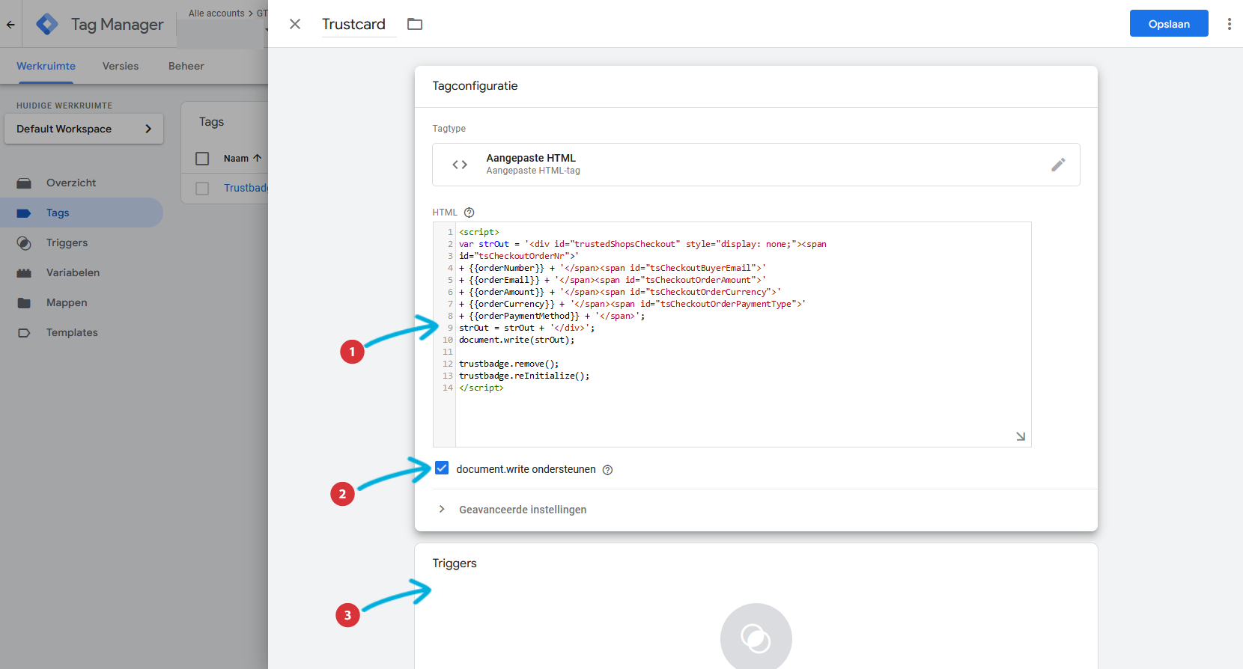This screenshot has width=1243, height=669.
Task: Click line 12 trustbadge.remove(); in editor
Action: tap(508, 364)
